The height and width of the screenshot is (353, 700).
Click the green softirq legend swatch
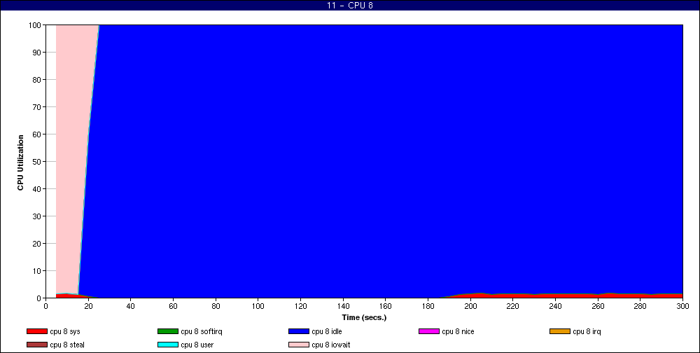[167, 331]
